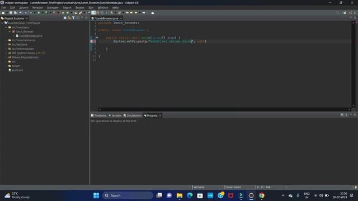Click the Open Type toolbar icon
Image resolution: width=358 pixels, height=201 pixels.
(x=76, y=13)
